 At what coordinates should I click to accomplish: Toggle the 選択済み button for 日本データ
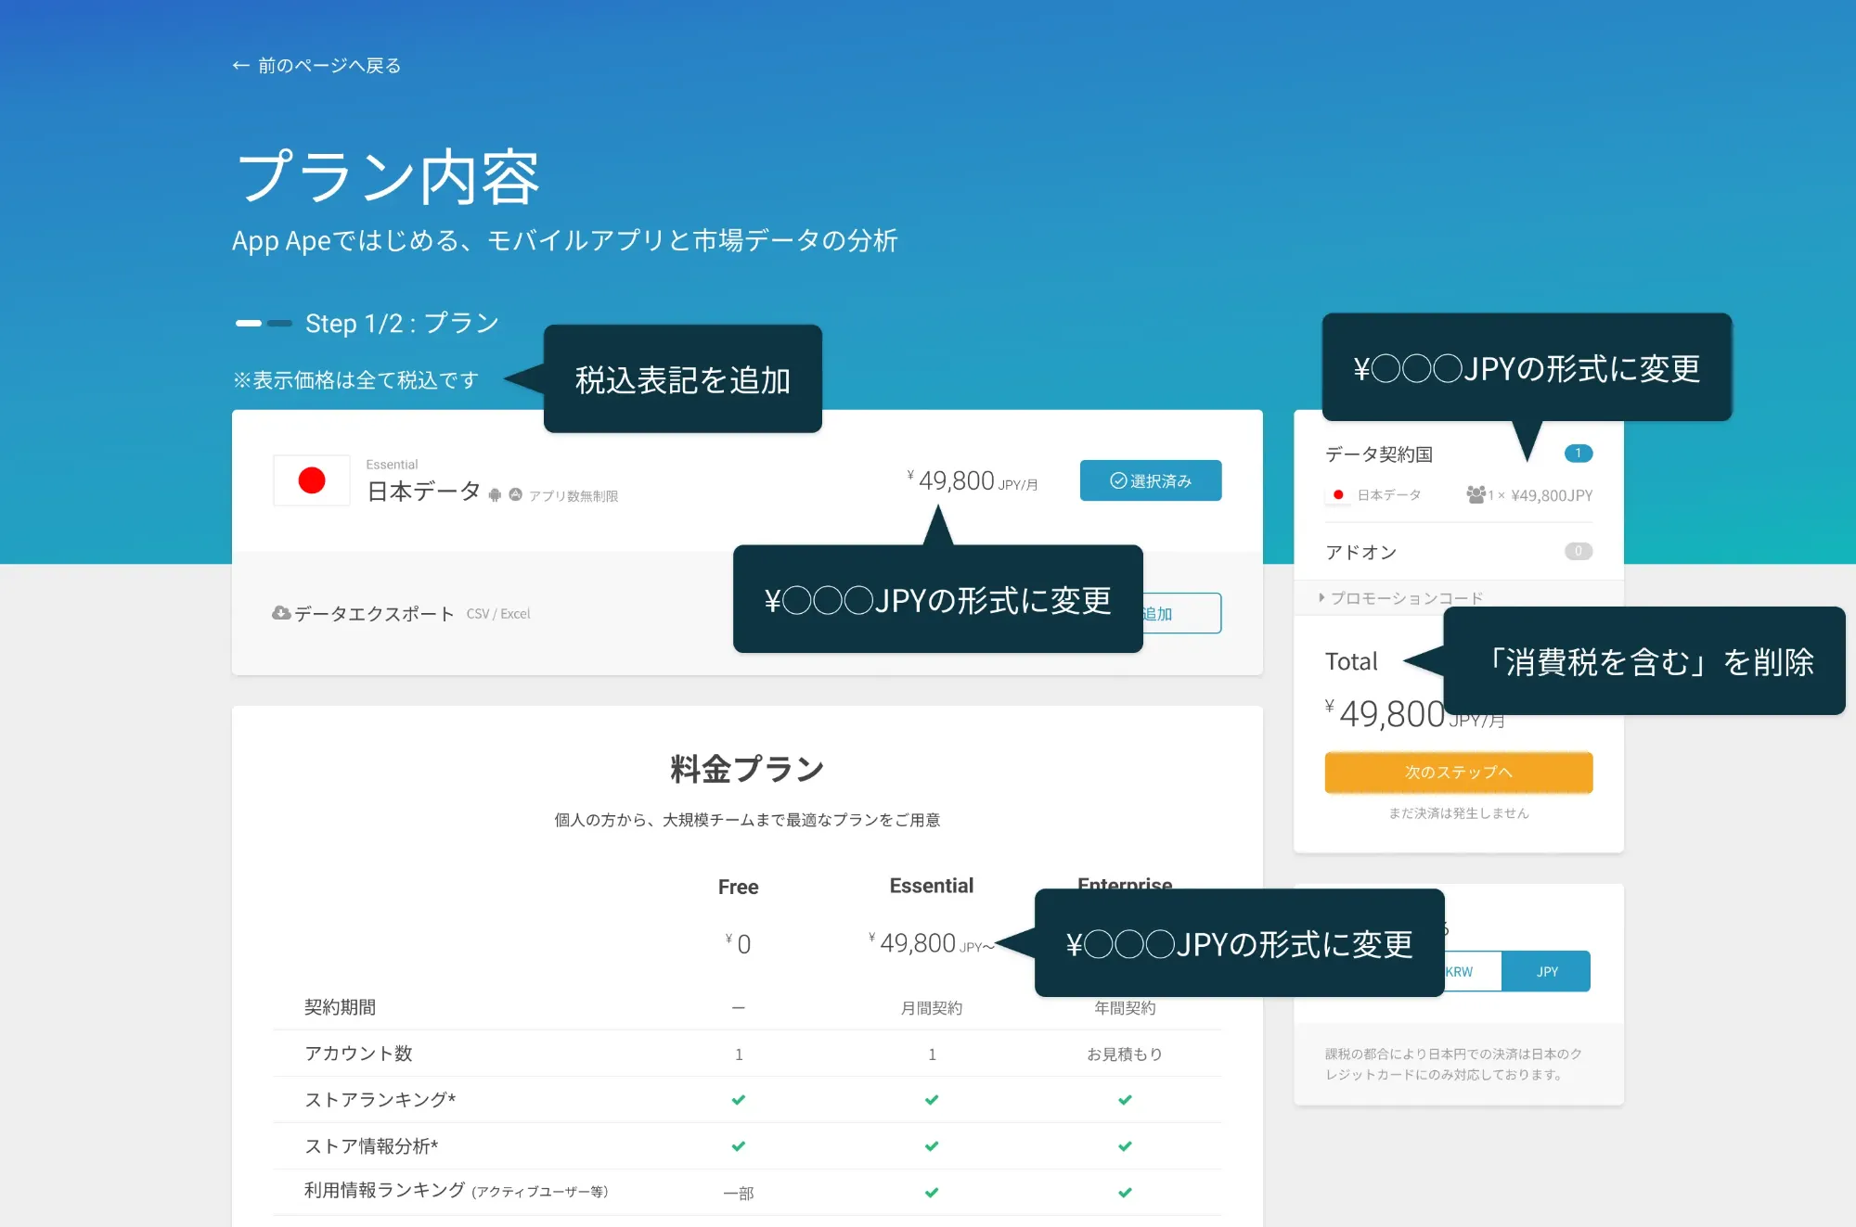click(x=1150, y=480)
